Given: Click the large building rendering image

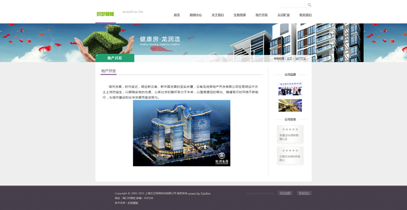Looking at the screenshot, I should 182,133.
